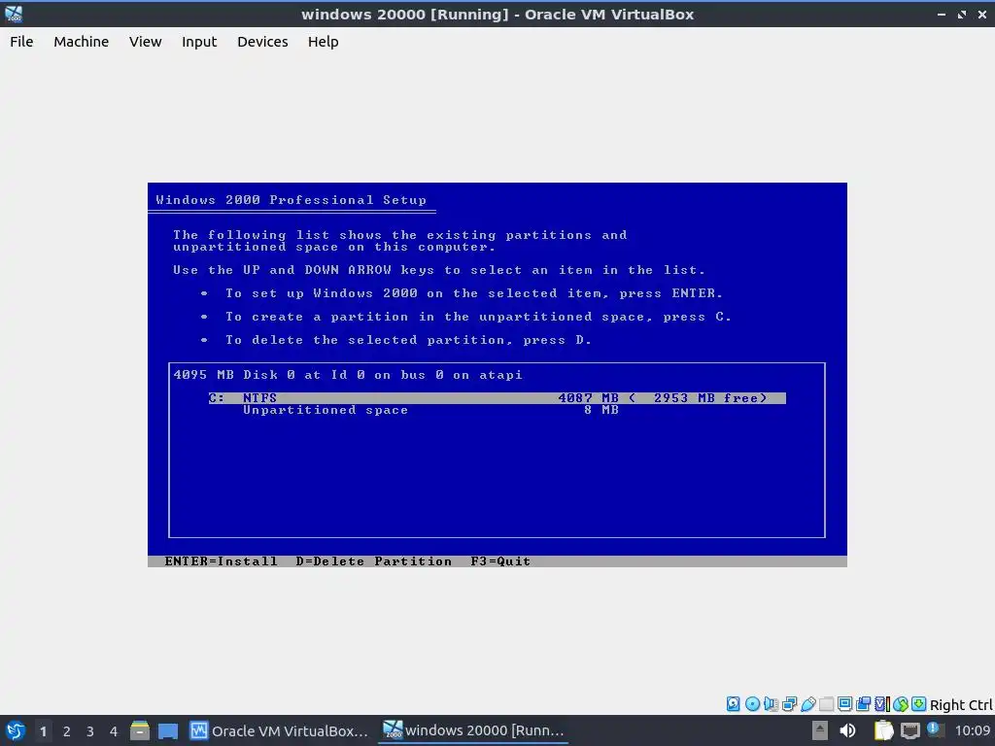Maximize the VirtualBox VM window
Viewport: 995px width, 746px height.
tap(962, 14)
